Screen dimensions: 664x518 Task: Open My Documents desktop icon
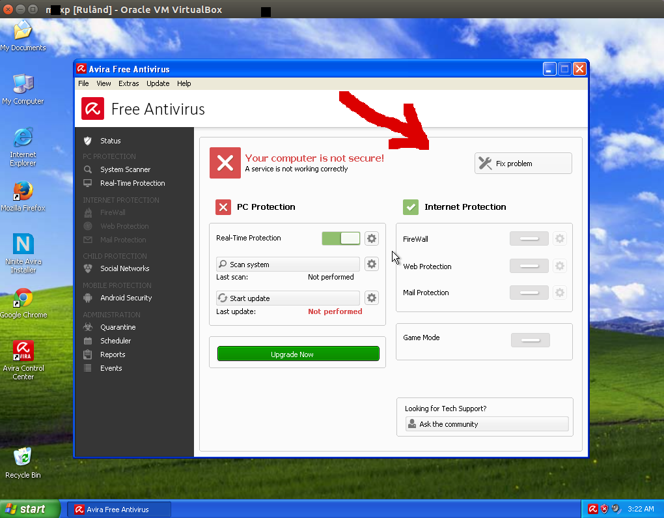click(23, 36)
